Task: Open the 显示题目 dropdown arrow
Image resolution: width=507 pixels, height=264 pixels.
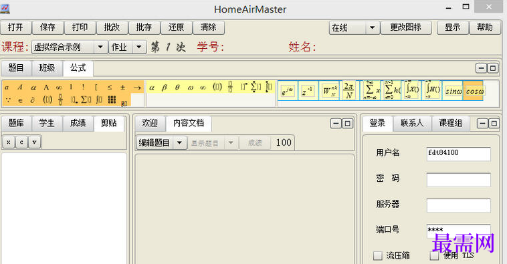Action: pos(231,142)
